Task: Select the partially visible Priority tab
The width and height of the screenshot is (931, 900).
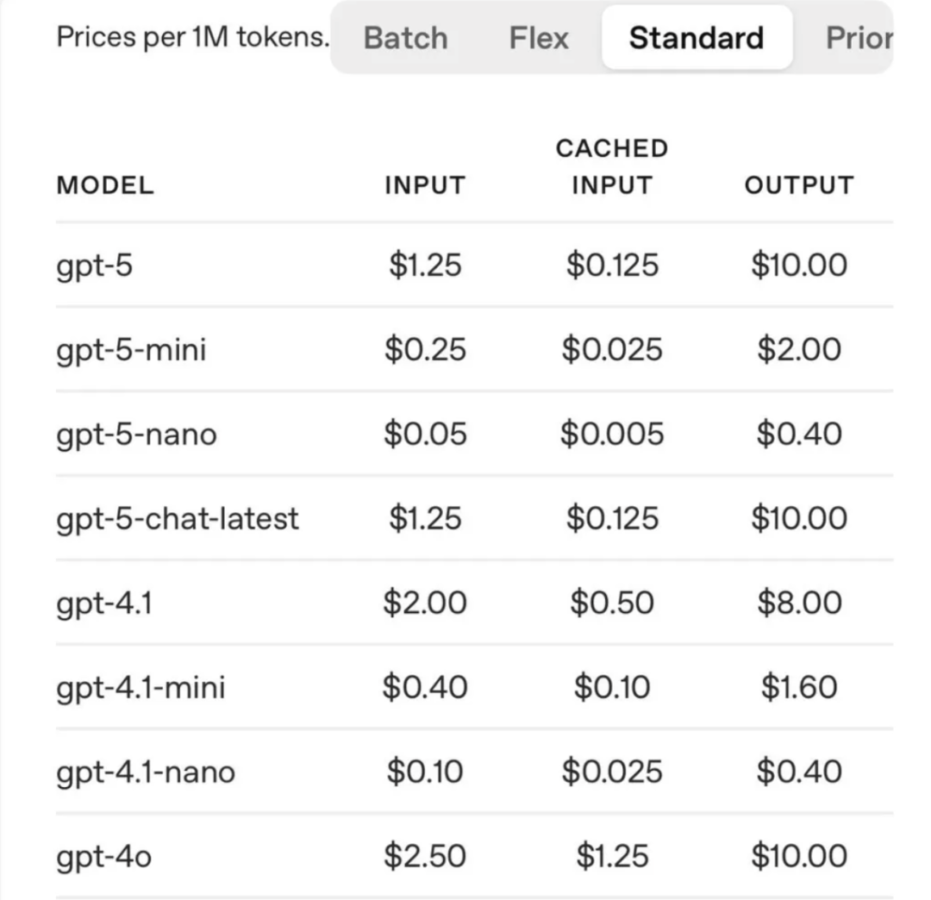Action: [859, 38]
